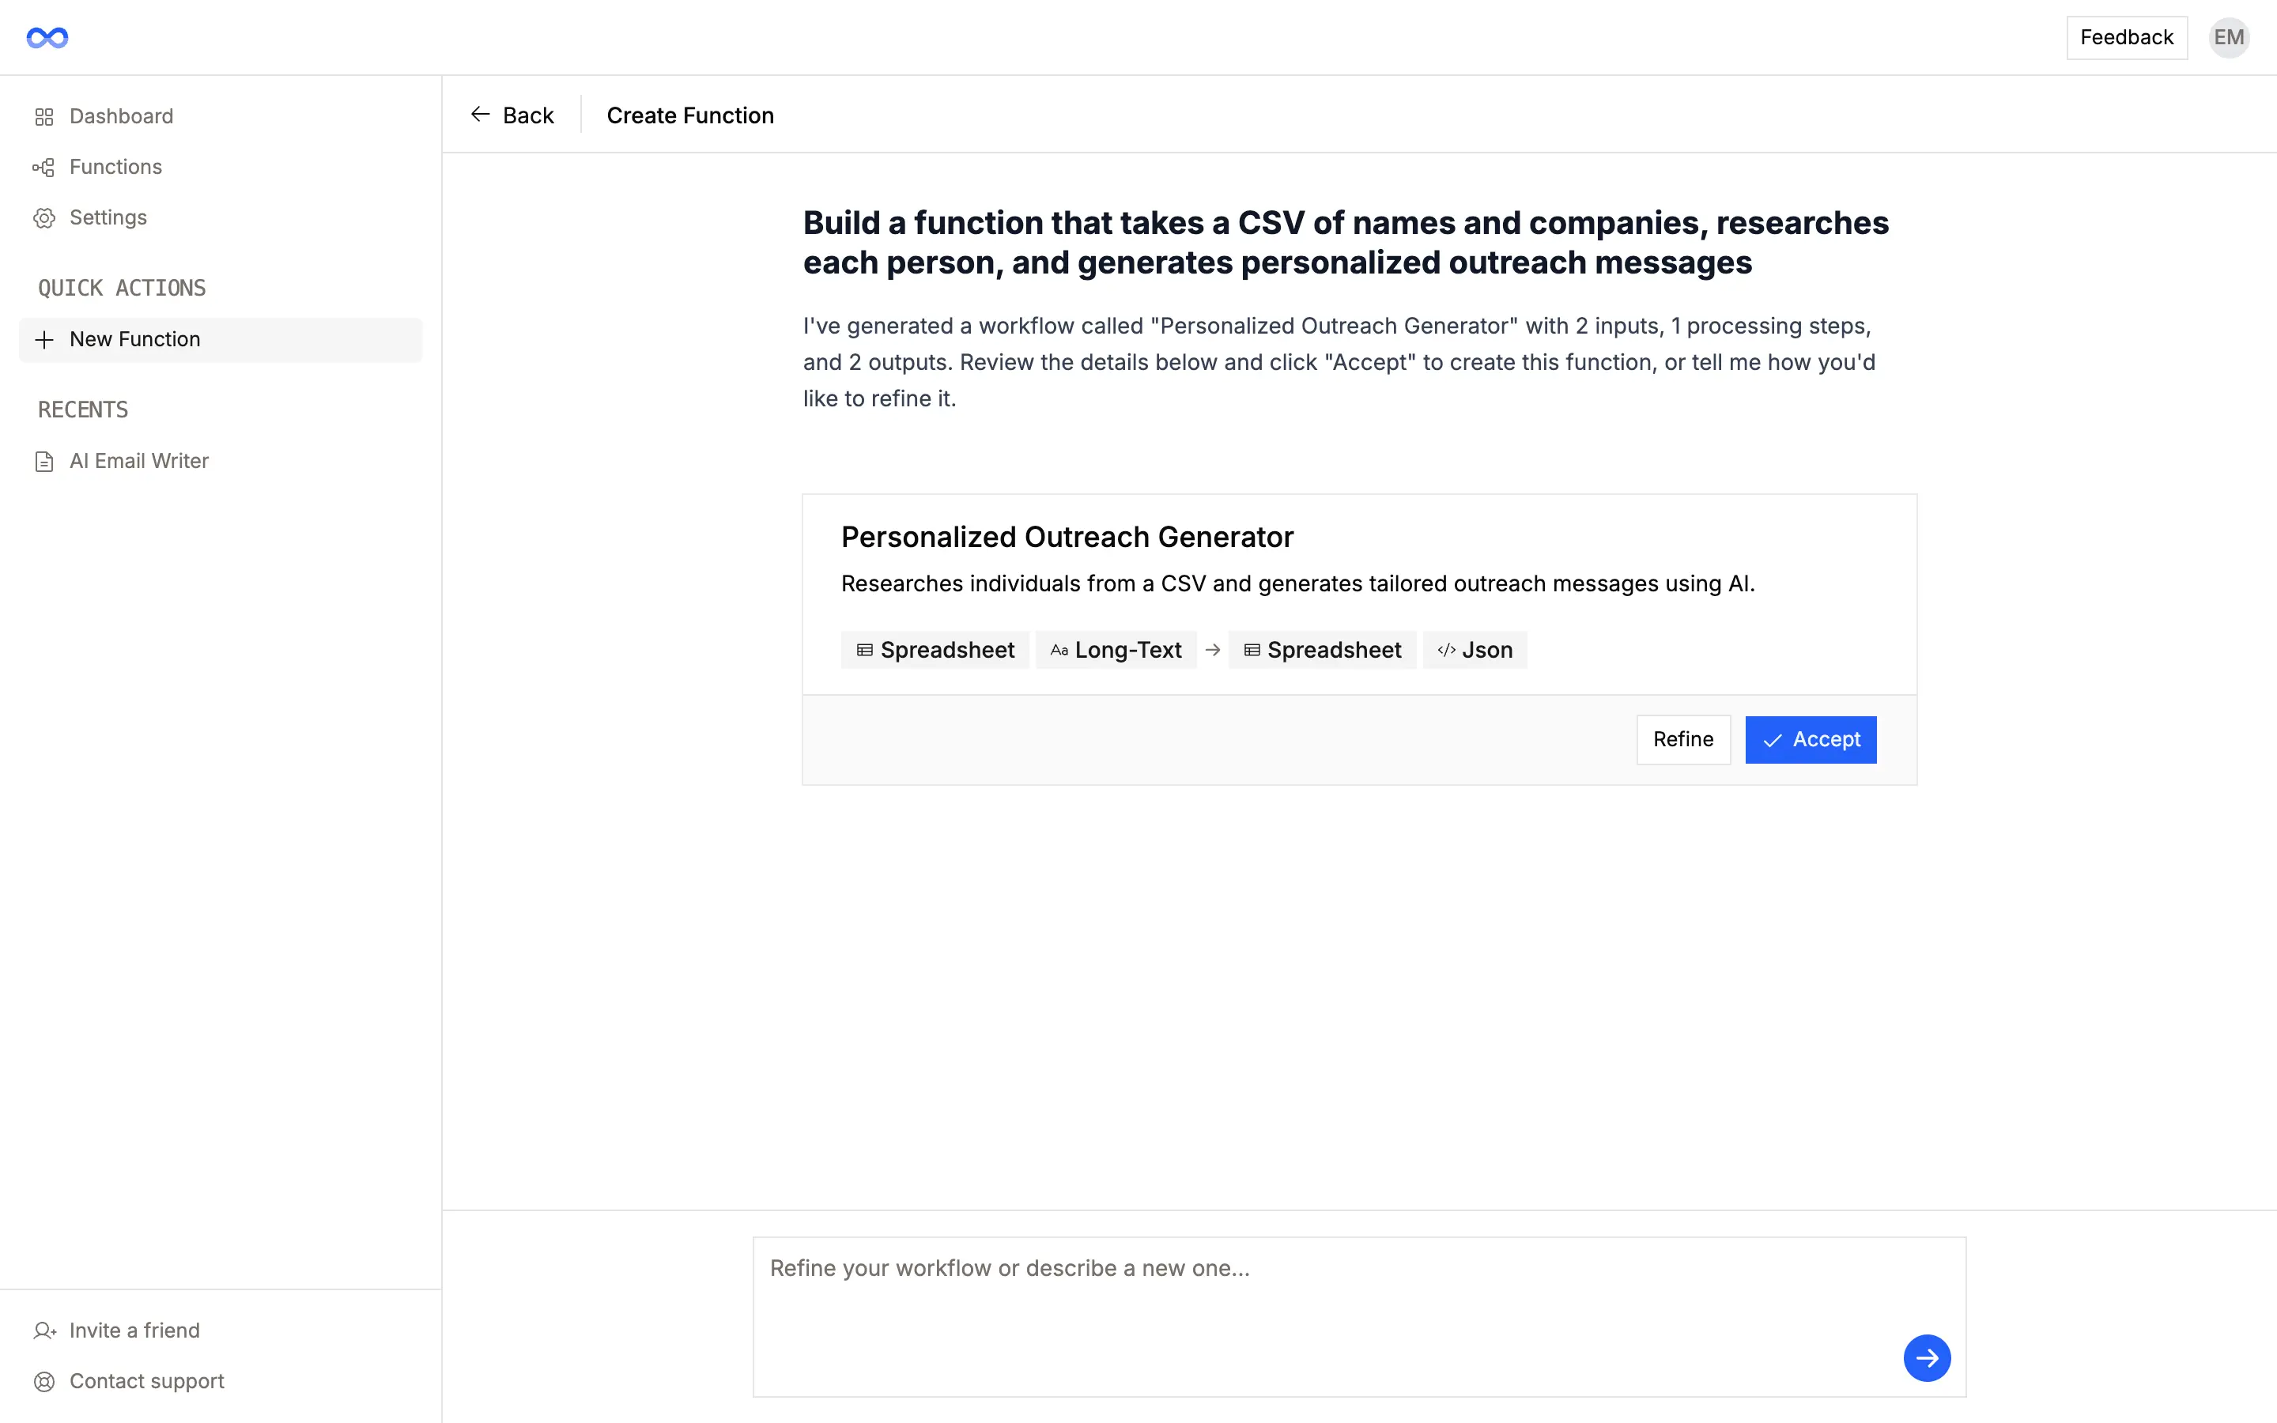This screenshot has height=1423, width=2277.
Task: Click the EM profile avatar
Action: click(x=2228, y=36)
